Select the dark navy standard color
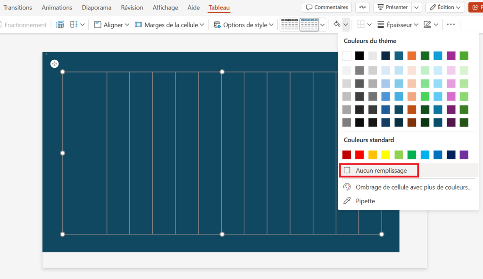 click(x=451, y=155)
